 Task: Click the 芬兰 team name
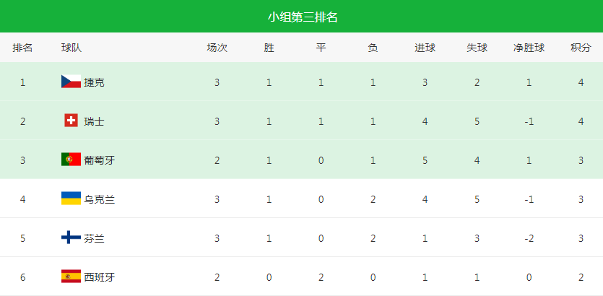click(94, 238)
